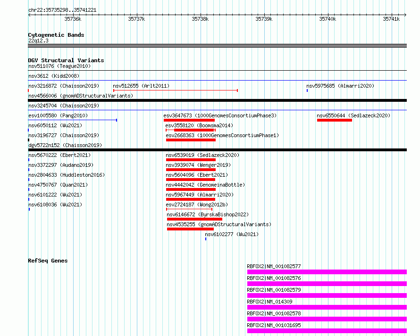The width and height of the screenshot is (420, 336).
Task: Open nsv6550644 (Sedlazeck2020) variant label
Action: point(353,115)
